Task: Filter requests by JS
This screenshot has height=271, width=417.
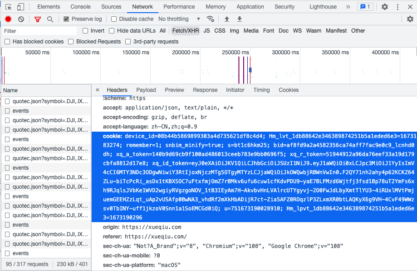Action: [x=206, y=31]
